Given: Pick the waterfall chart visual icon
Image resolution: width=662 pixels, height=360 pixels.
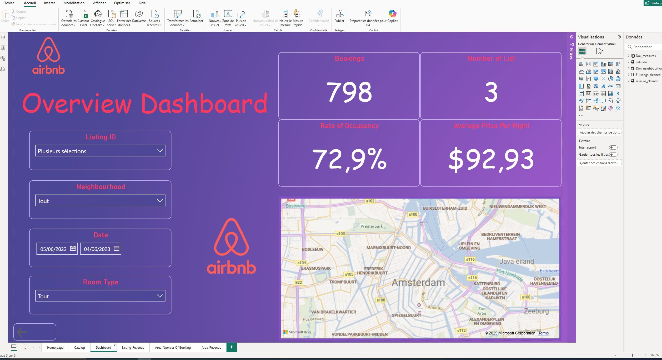Looking at the screenshot, I should tap(588, 79).
